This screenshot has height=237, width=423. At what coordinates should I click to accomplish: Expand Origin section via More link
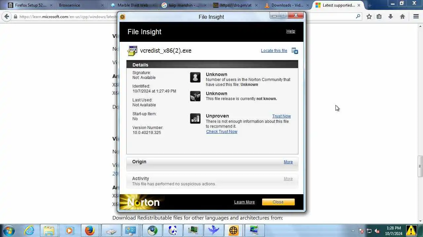288,162
